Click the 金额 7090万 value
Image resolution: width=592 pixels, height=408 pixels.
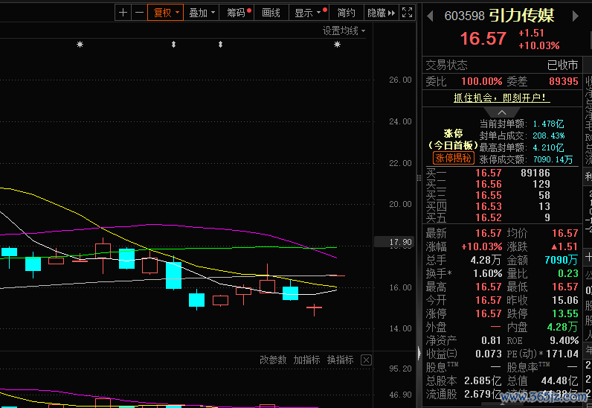point(562,260)
